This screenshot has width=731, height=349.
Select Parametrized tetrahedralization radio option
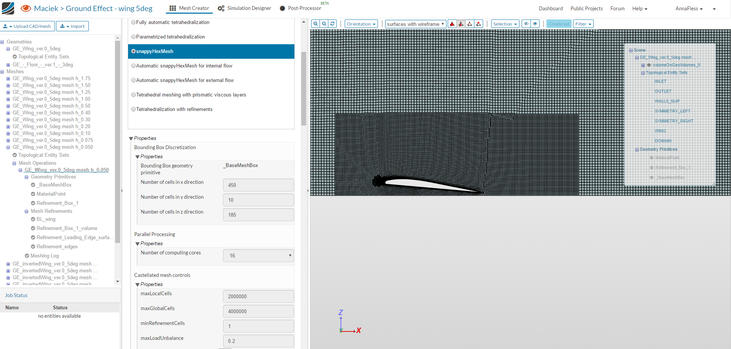coord(133,37)
